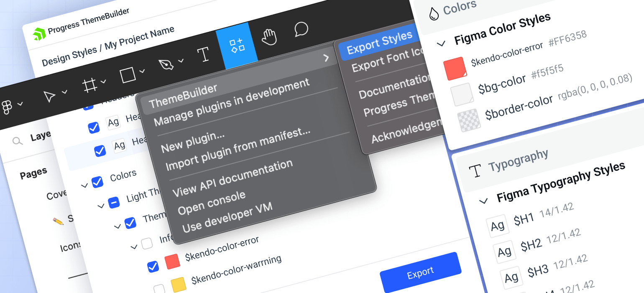Image resolution: width=644 pixels, height=293 pixels.
Task: Collapse the Light Theme tree group
Action: [x=101, y=206]
